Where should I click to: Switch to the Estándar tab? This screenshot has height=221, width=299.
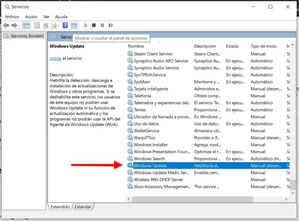[83, 207]
